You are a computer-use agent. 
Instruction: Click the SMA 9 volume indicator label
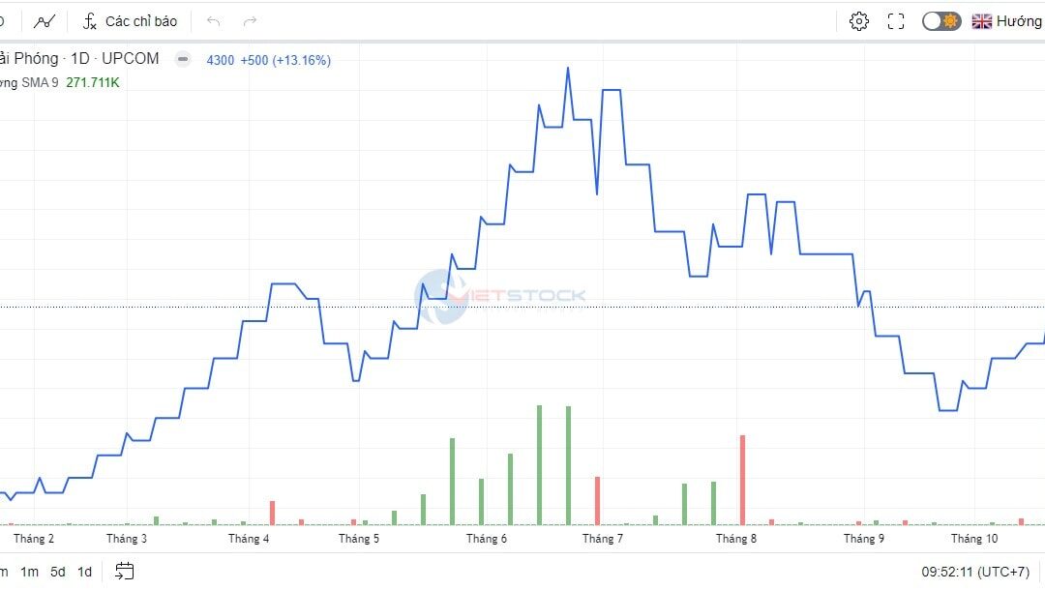coord(29,82)
